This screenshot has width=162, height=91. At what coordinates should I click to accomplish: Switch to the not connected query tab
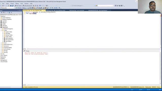pyautogui.click(x=77, y=10)
